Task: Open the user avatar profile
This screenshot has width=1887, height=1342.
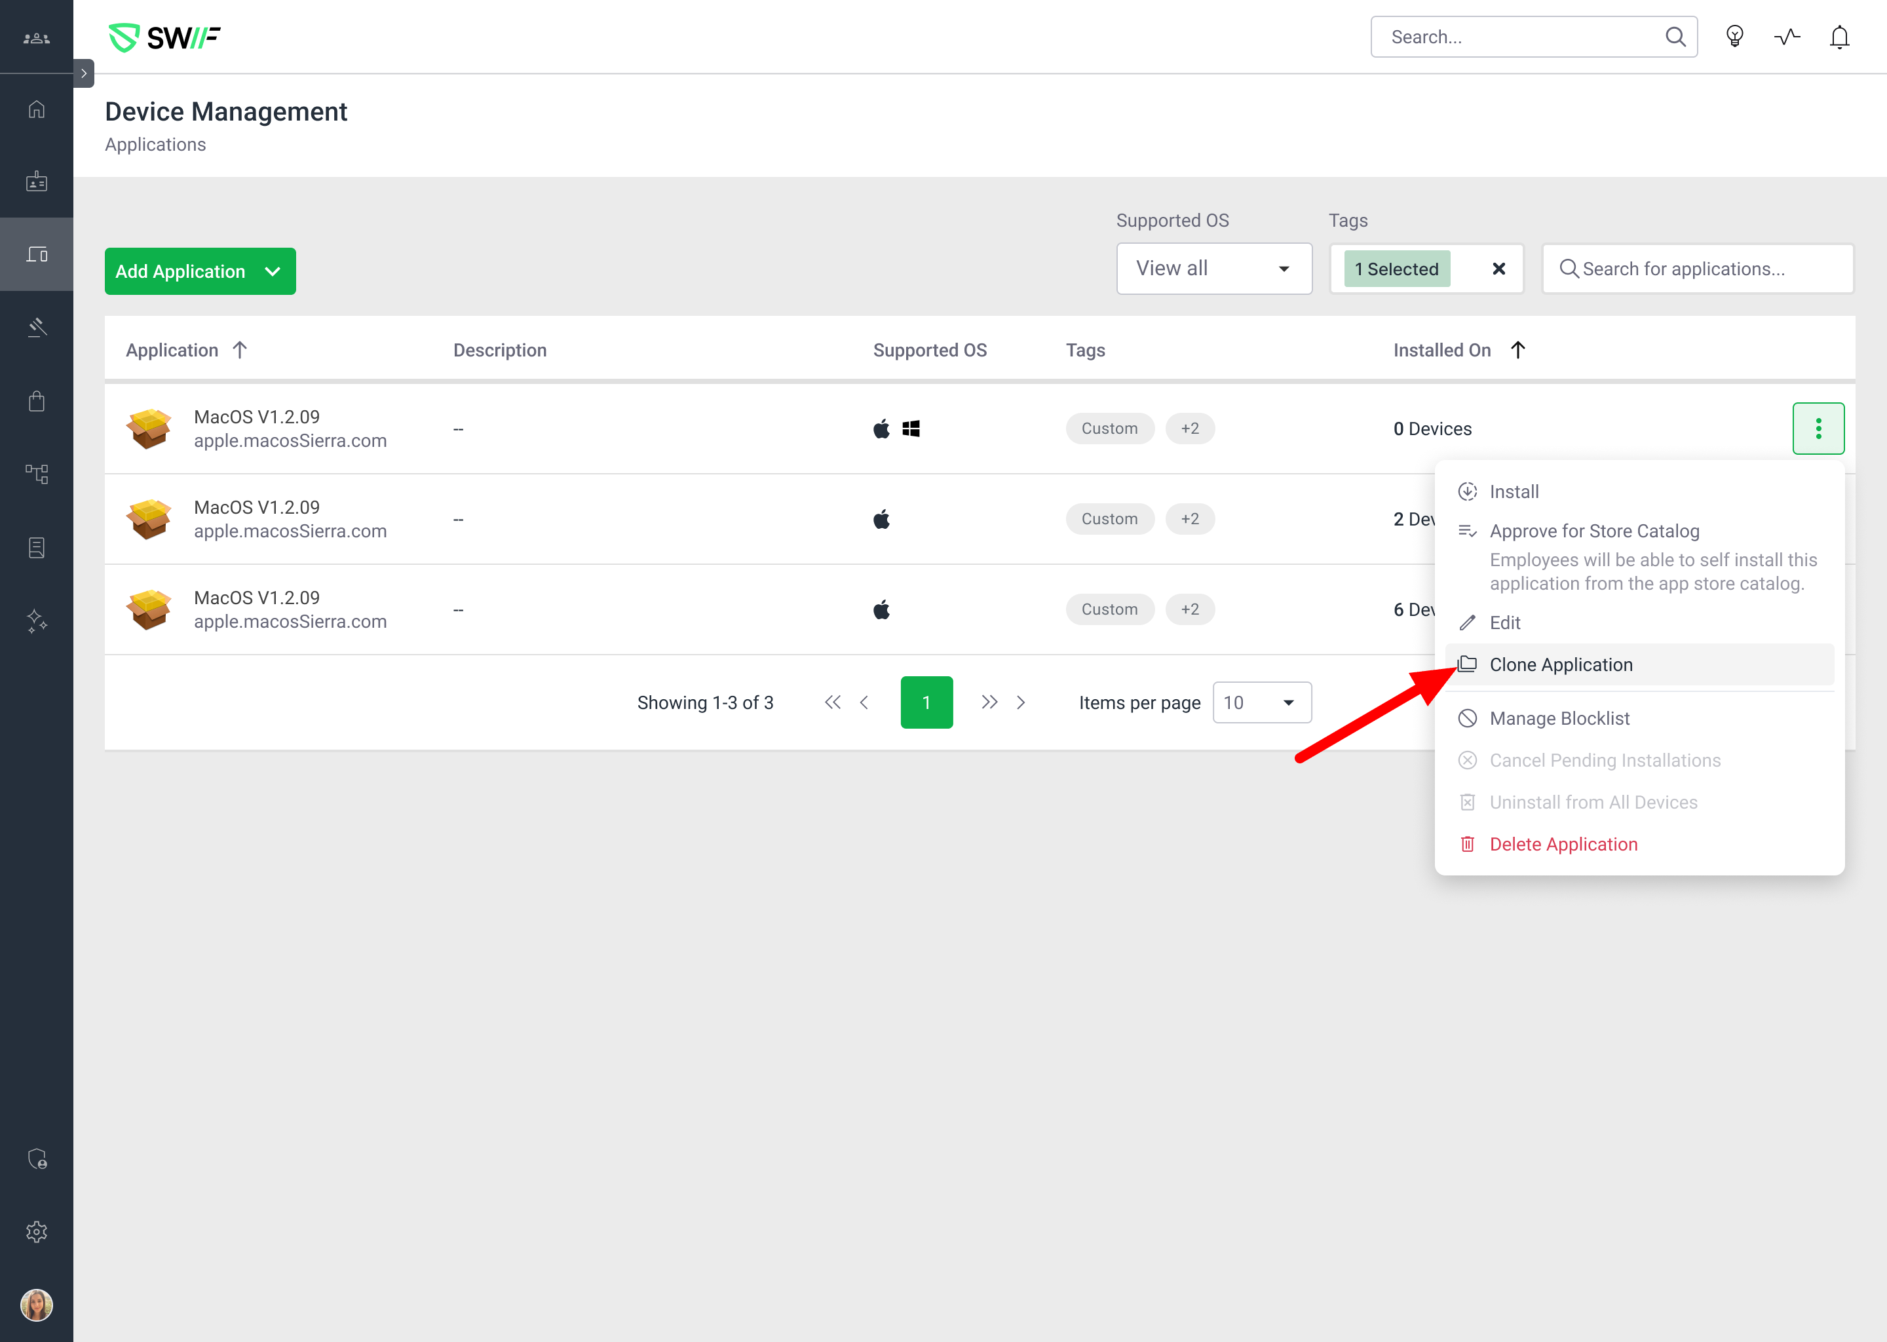Action: [x=36, y=1306]
